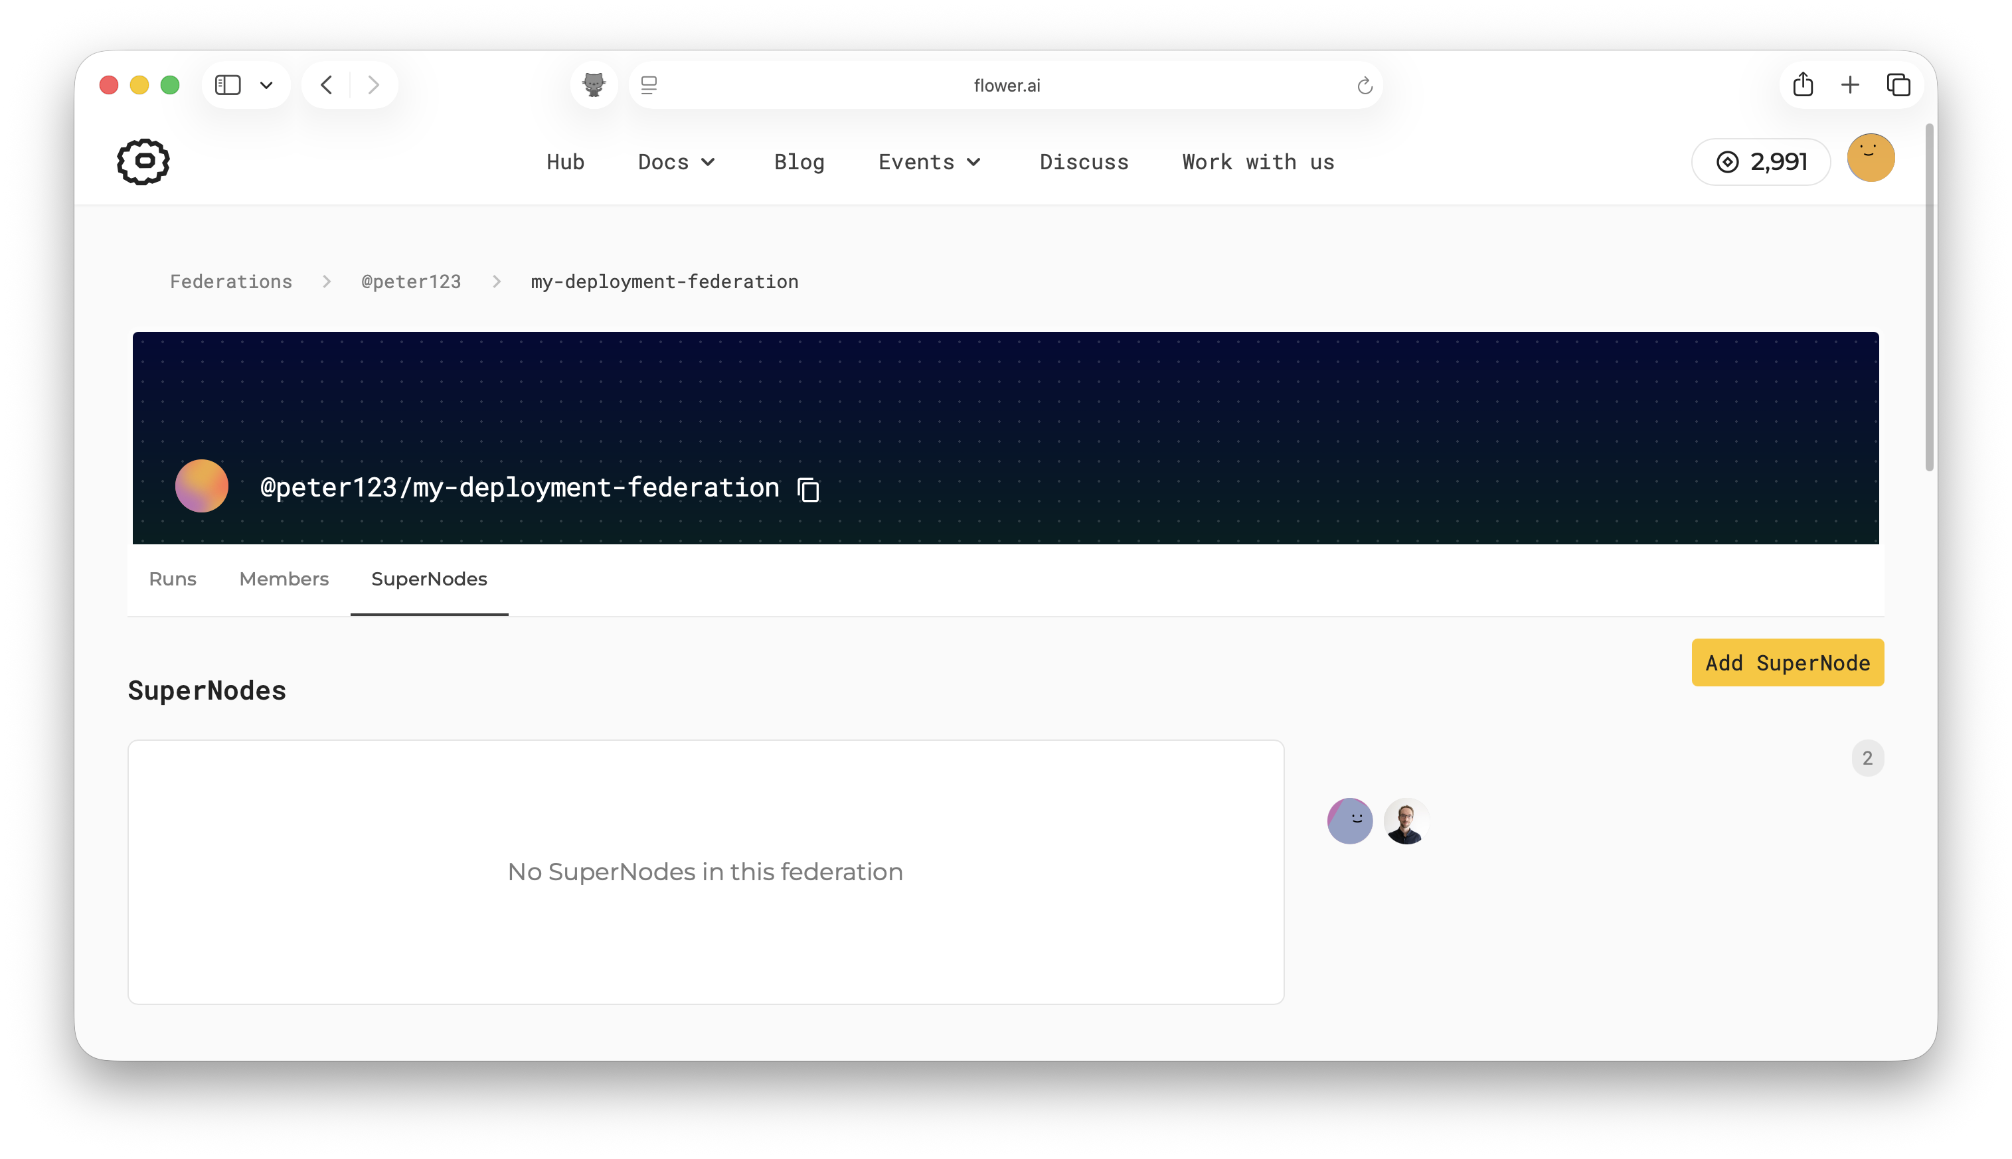Click the my-deployment-federation breadcrumb text

point(664,281)
